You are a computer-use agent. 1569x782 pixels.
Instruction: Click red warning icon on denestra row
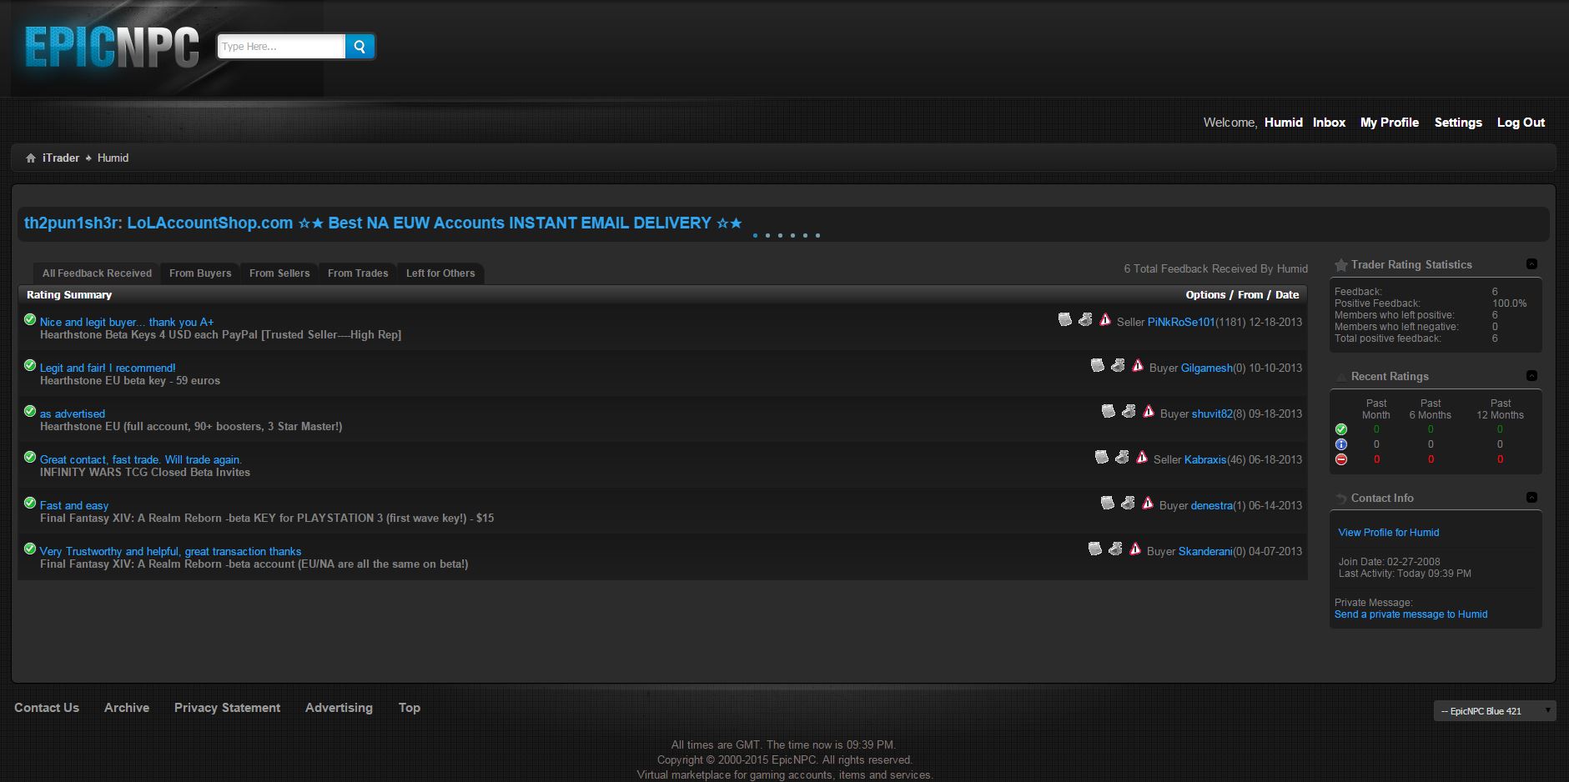pyautogui.click(x=1148, y=503)
